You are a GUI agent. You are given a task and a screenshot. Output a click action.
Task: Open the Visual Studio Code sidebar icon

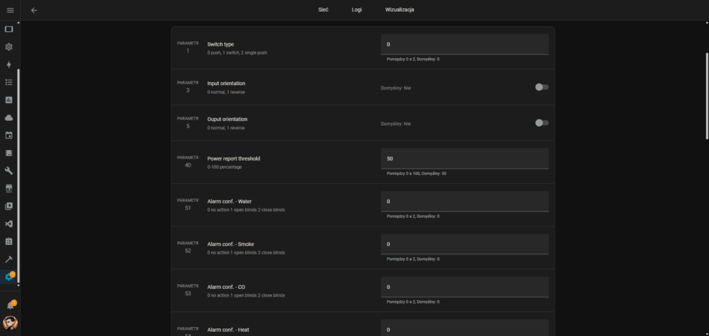tap(9, 224)
